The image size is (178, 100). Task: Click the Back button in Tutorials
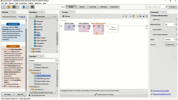point(8,94)
